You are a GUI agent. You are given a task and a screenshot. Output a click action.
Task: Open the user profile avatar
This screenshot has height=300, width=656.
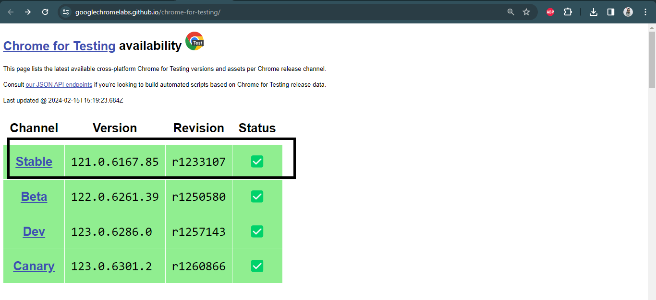pyautogui.click(x=628, y=12)
